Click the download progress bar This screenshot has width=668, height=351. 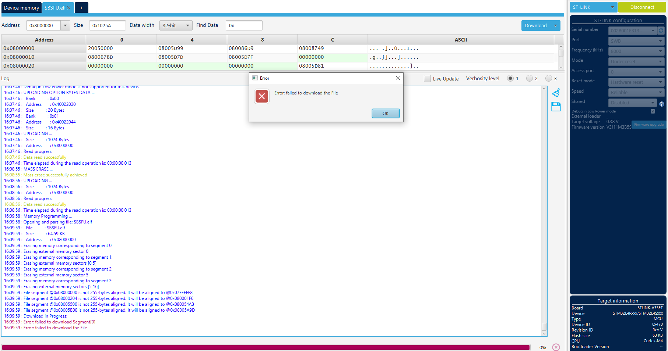(267, 347)
